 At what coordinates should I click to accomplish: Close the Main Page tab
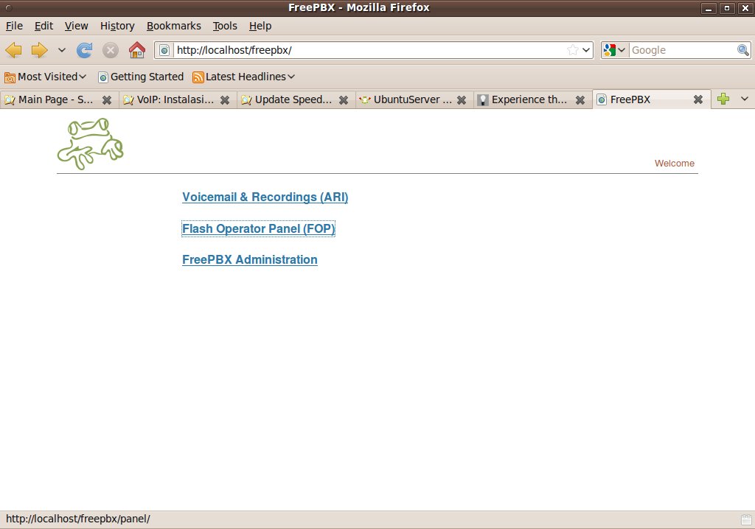pos(107,100)
